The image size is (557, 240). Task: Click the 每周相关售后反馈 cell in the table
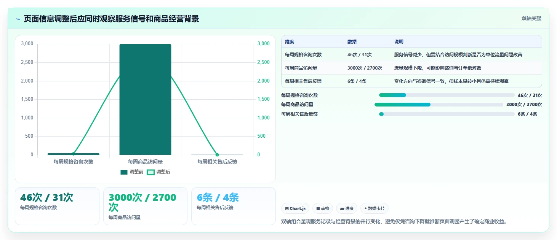pos(303,81)
